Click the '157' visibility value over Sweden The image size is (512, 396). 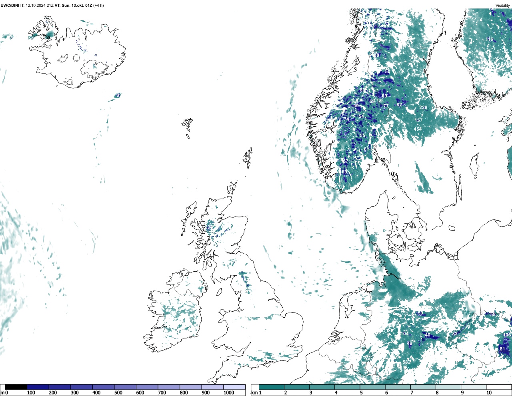click(x=418, y=120)
